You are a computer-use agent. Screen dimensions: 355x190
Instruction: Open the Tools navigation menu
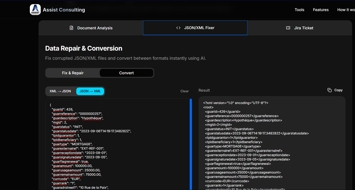click(x=299, y=10)
